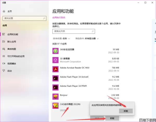Click the 111 MB size value
Image resolution: width=156 pixels, height=122 pixels.
pyautogui.click(x=116, y=49)
